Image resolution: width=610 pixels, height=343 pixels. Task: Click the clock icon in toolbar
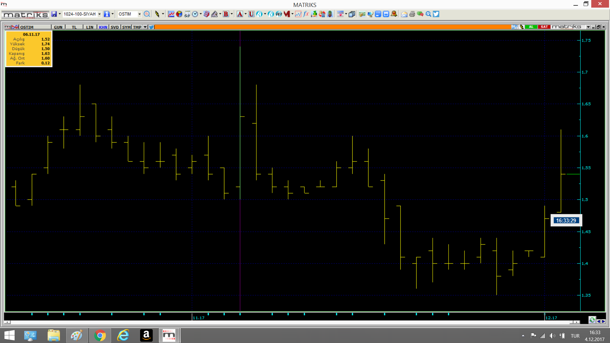[195, 14]
